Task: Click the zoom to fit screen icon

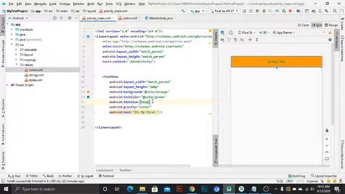Action: 327,158
